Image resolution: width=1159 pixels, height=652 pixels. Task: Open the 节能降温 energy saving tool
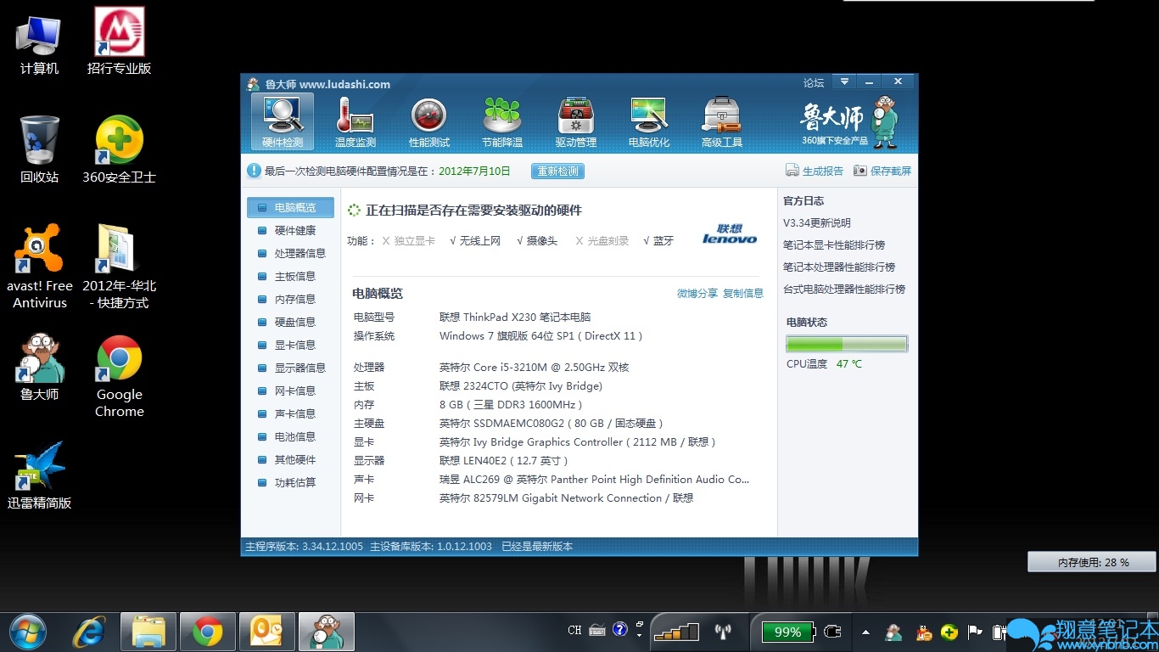click(502, 121)
